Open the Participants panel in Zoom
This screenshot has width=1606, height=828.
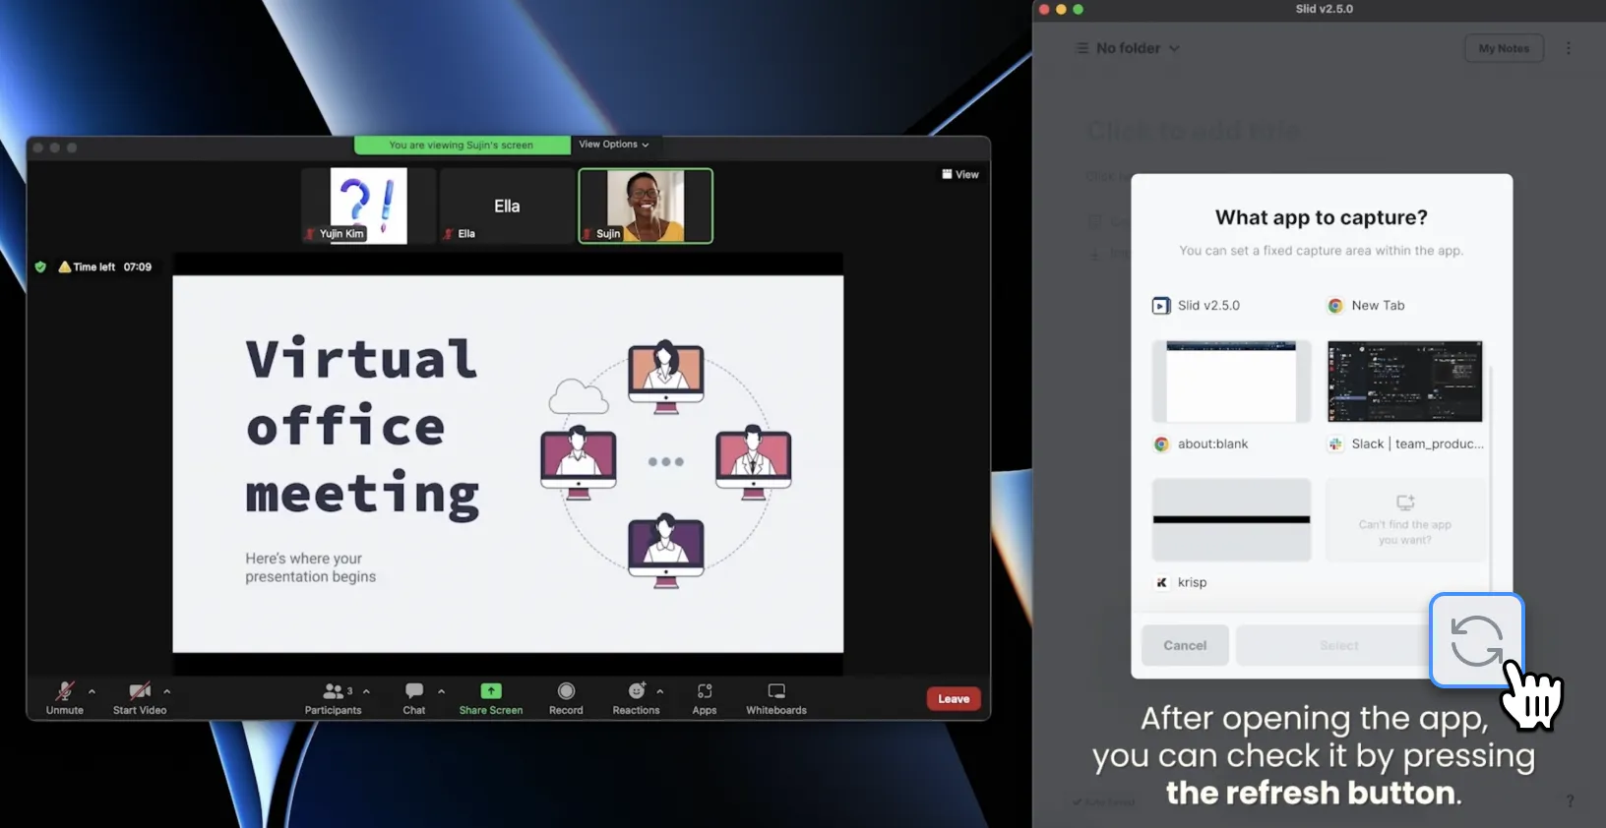click(x=334, y=697)
